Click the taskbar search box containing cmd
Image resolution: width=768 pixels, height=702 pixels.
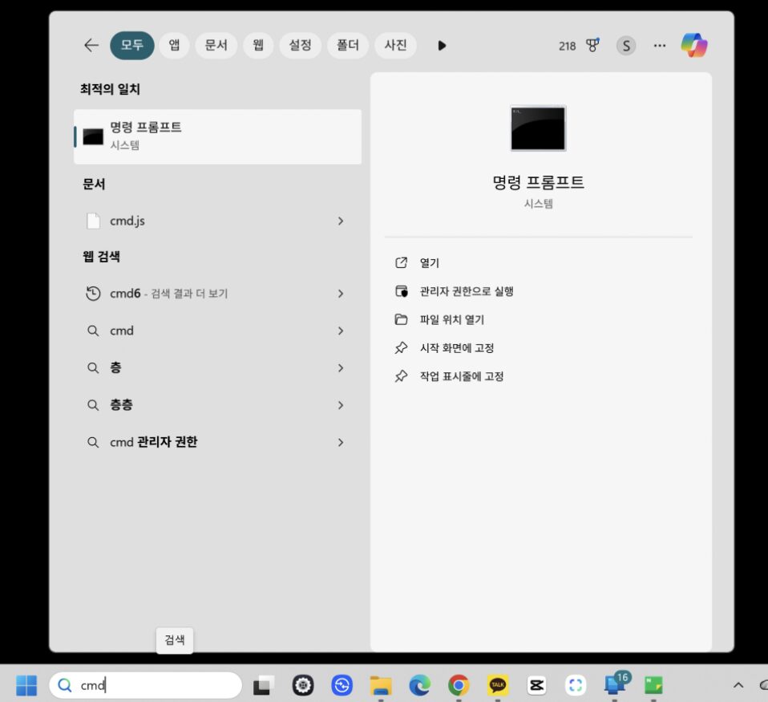(x=152, y=685)
